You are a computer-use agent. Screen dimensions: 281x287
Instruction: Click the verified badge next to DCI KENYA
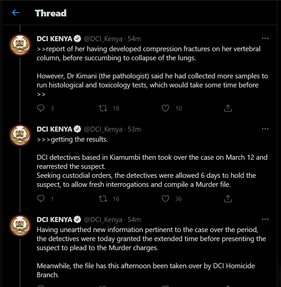tap(77, 38)
